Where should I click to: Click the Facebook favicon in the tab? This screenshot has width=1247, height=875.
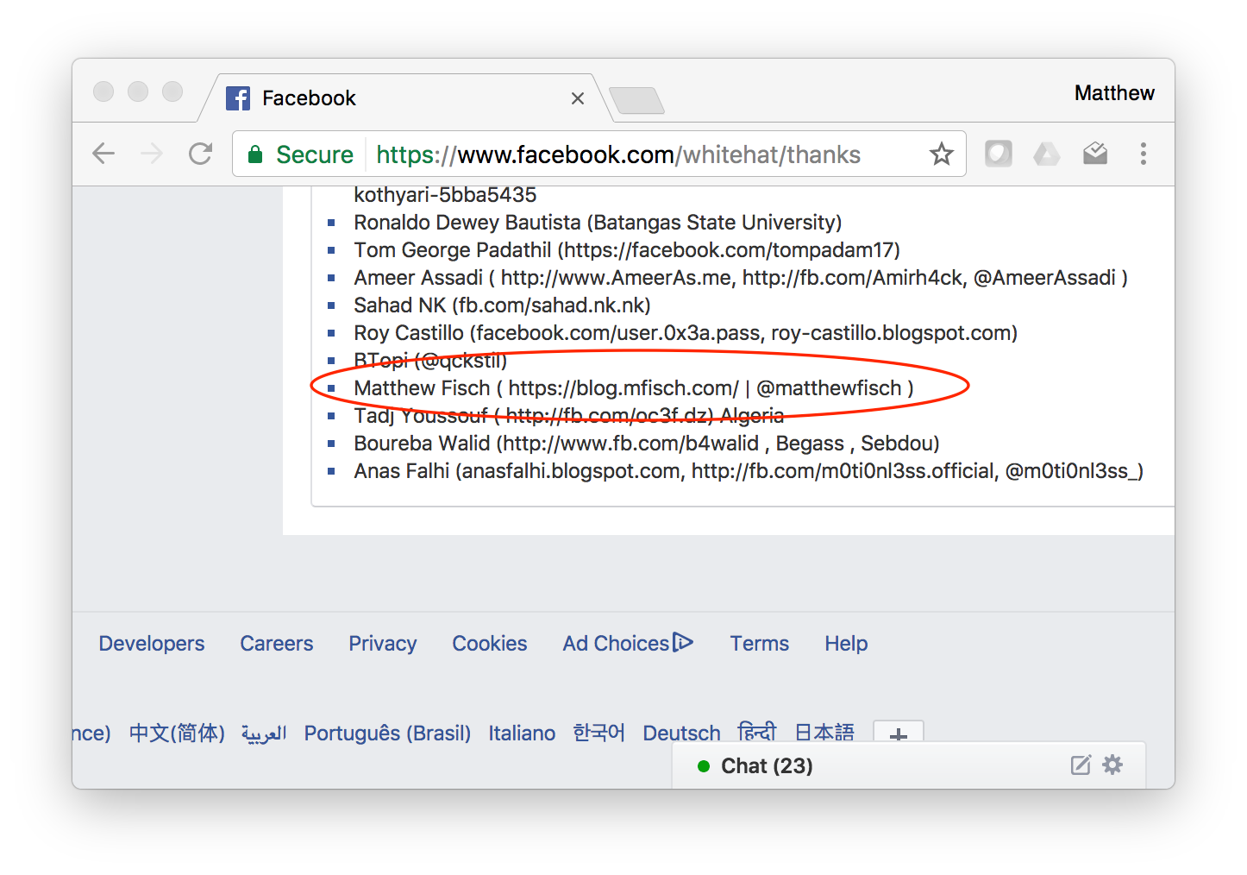pyautogui.click(x=238, y=98)
